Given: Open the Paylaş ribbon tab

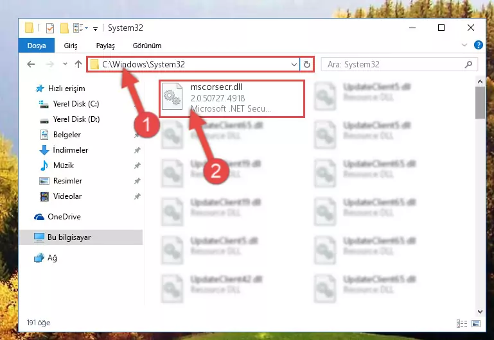Looking at the screenshot, I should 105,46.
